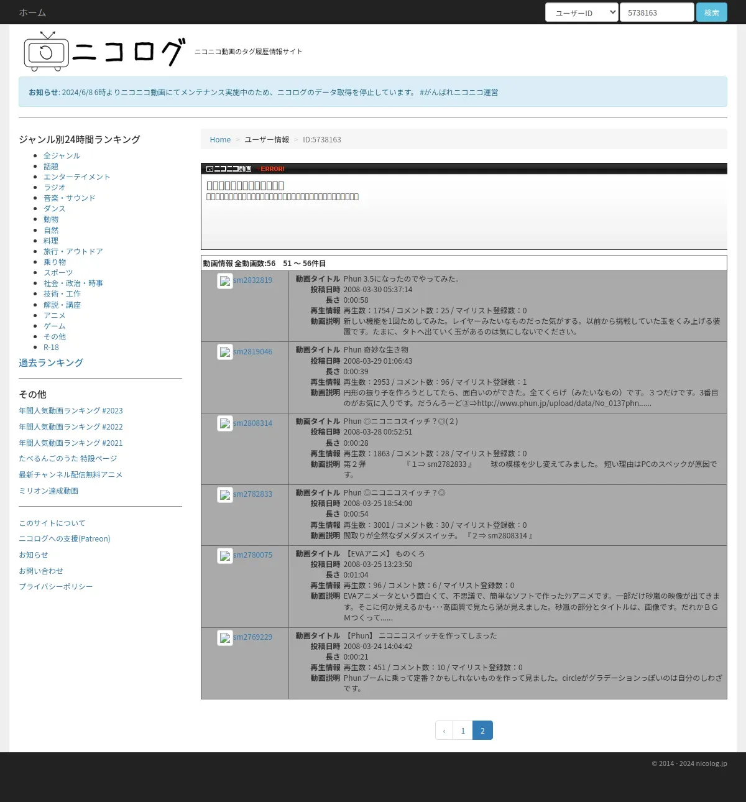Open the 料理 ranking

51,241
